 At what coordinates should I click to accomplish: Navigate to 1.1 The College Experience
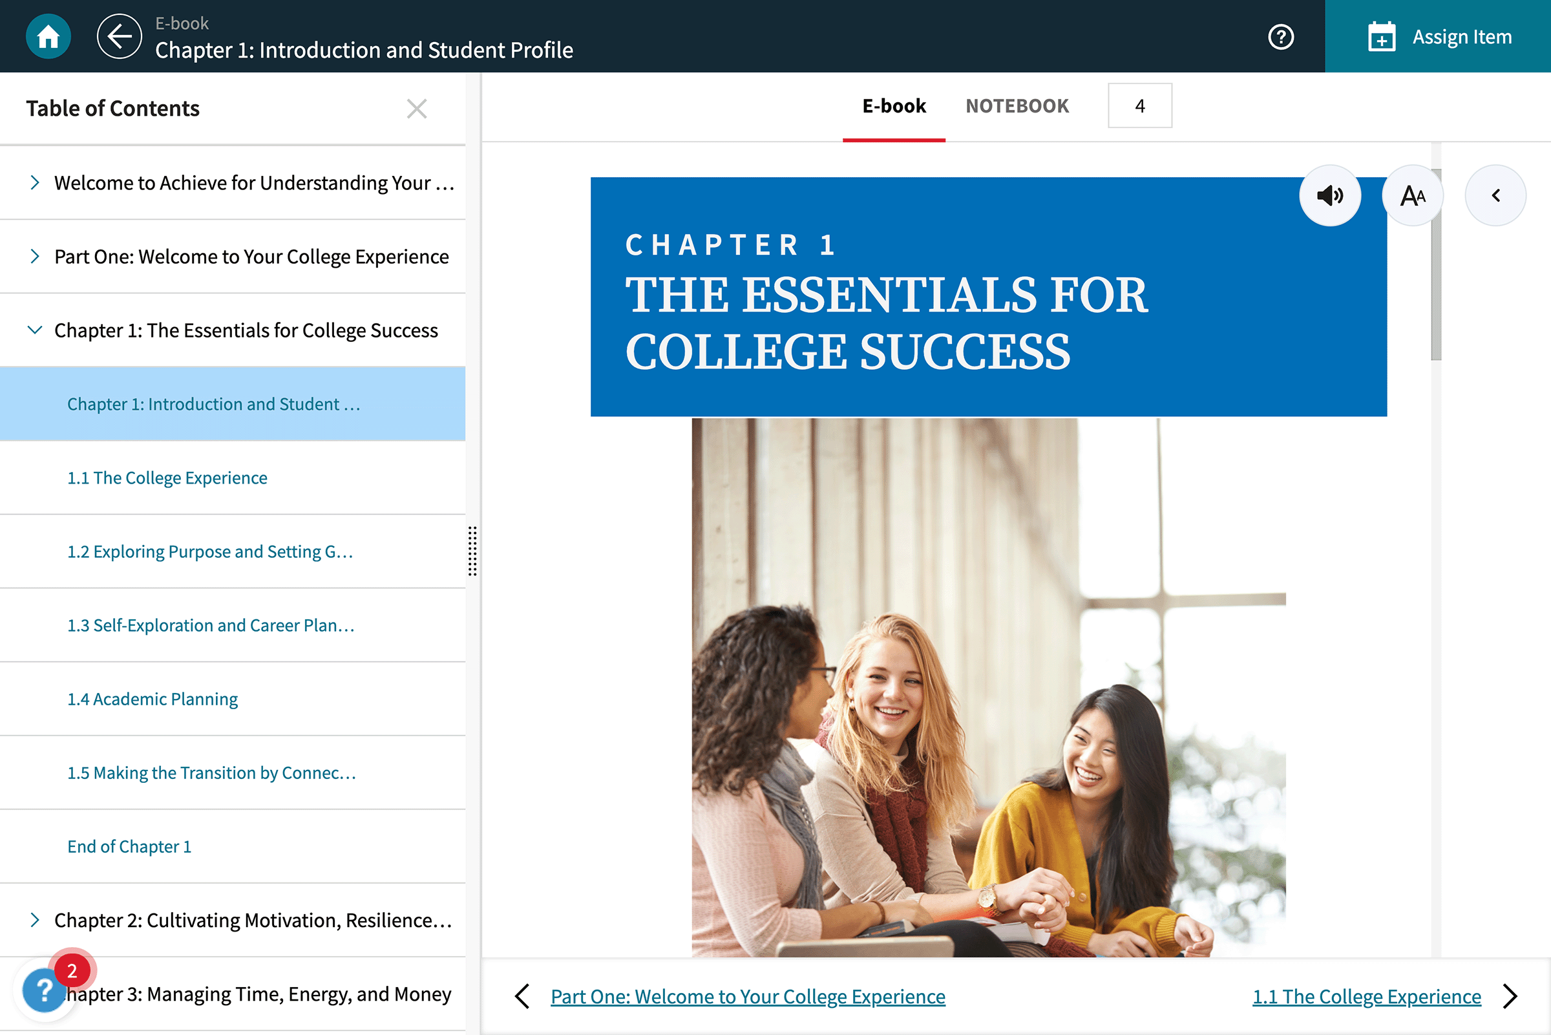click(167, 477)
